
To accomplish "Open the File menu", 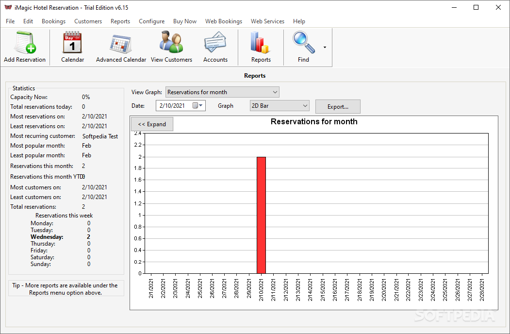I will tap(10, 21).
